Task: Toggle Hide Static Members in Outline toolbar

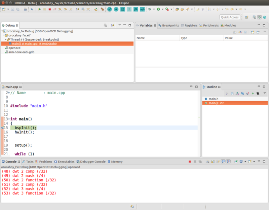Action: (x=247, y=94)
